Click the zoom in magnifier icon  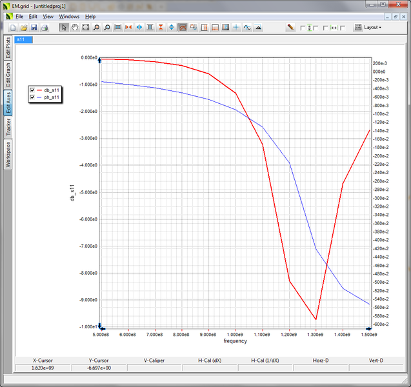[96, 28]
